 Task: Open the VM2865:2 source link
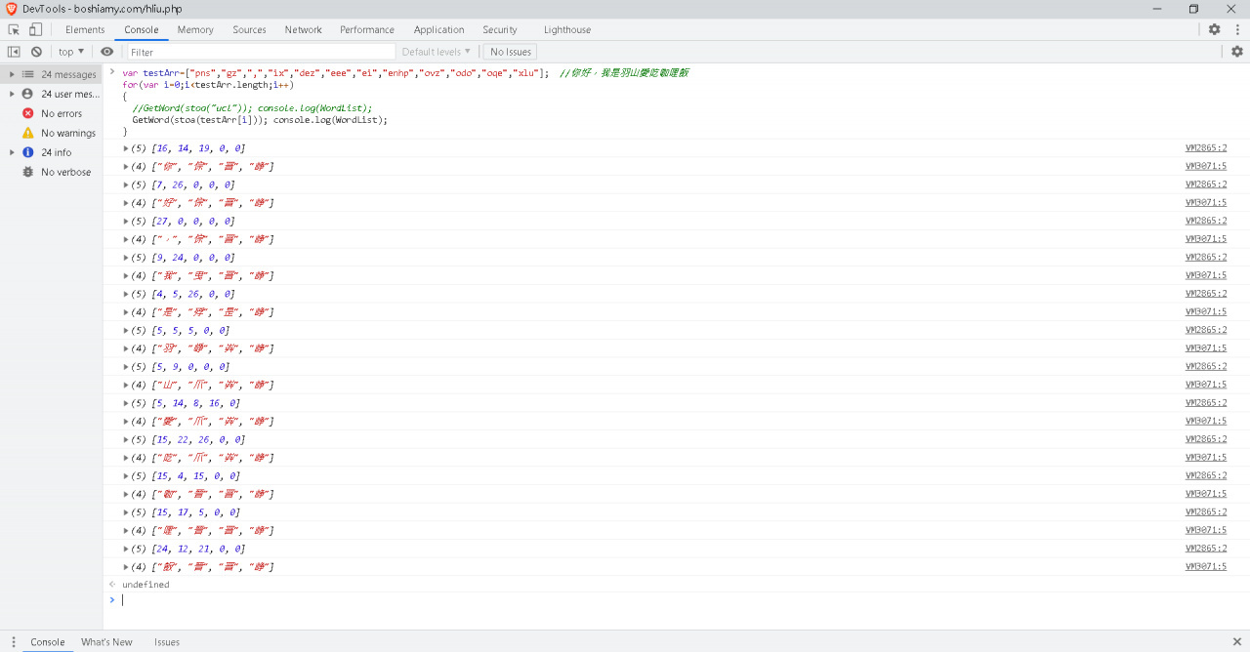click(1206, 147)
